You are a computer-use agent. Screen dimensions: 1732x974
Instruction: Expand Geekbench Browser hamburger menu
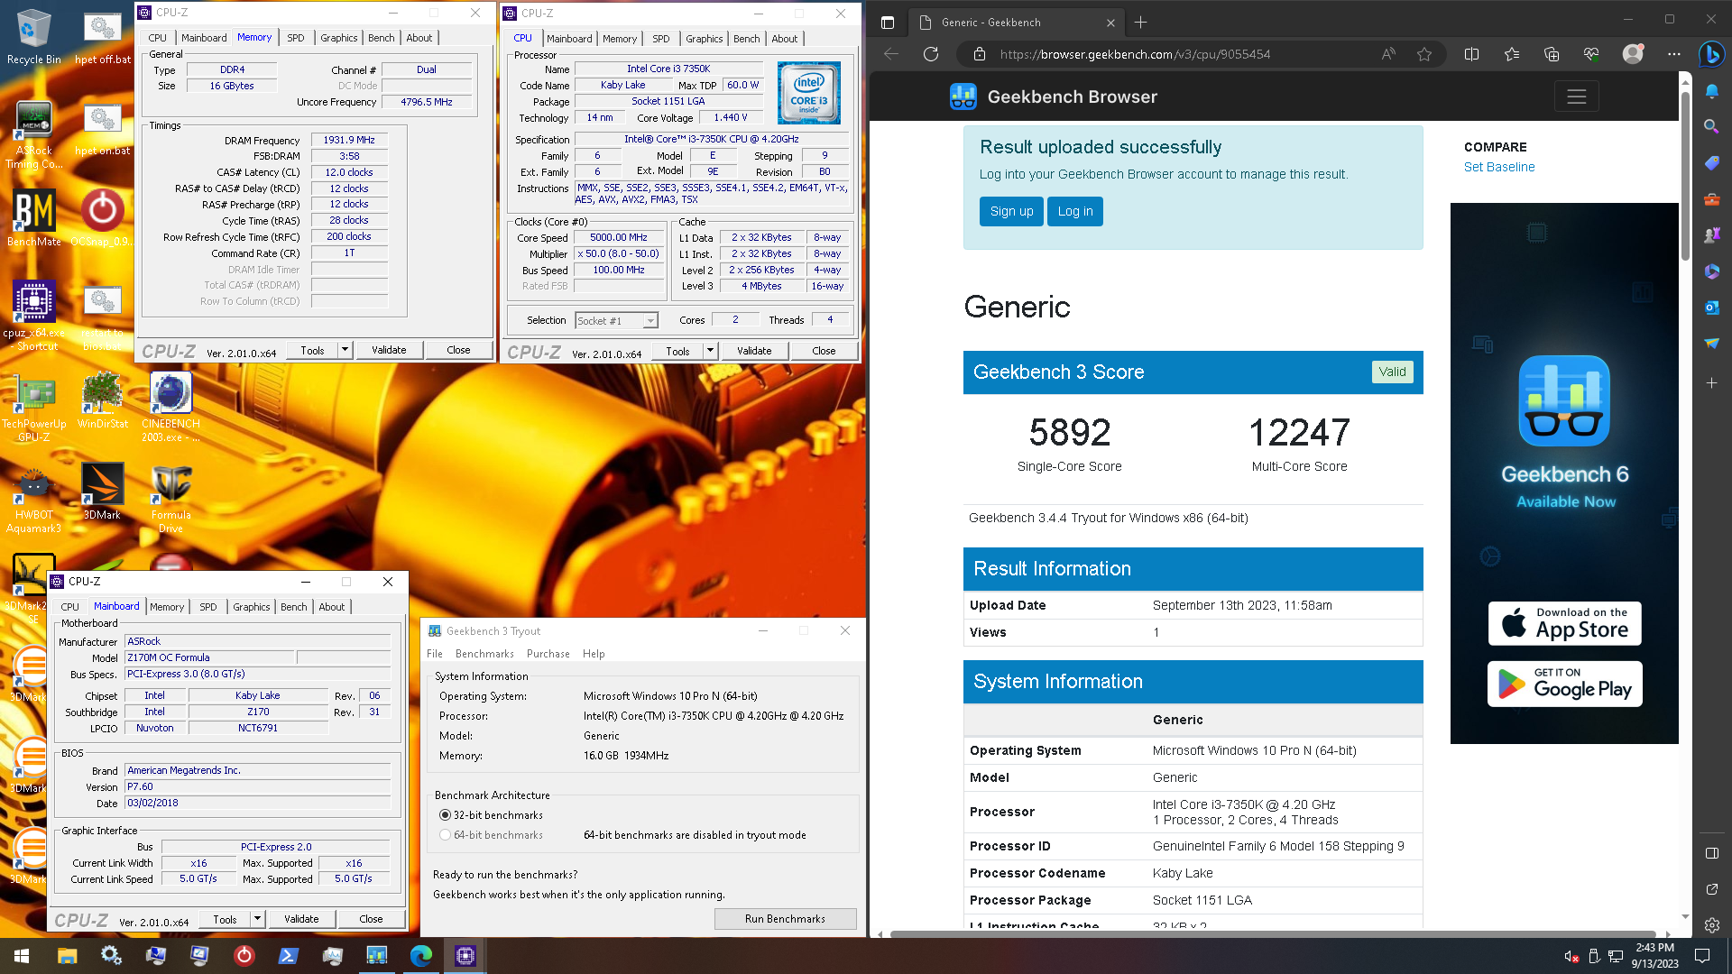tap(1576, 96)
